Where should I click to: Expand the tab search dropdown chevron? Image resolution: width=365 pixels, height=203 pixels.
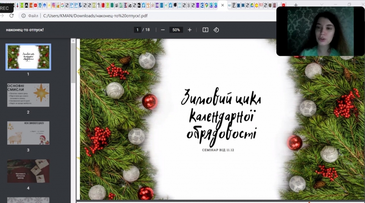tap(322, 5)
